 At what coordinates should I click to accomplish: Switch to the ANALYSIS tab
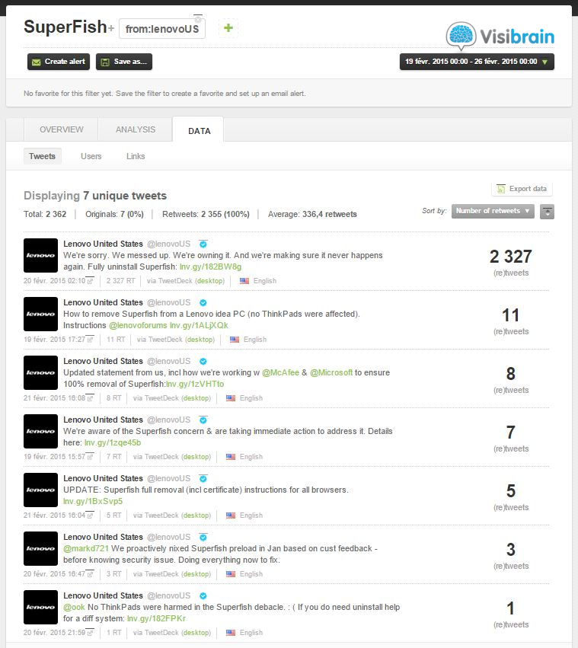[136, 129]
